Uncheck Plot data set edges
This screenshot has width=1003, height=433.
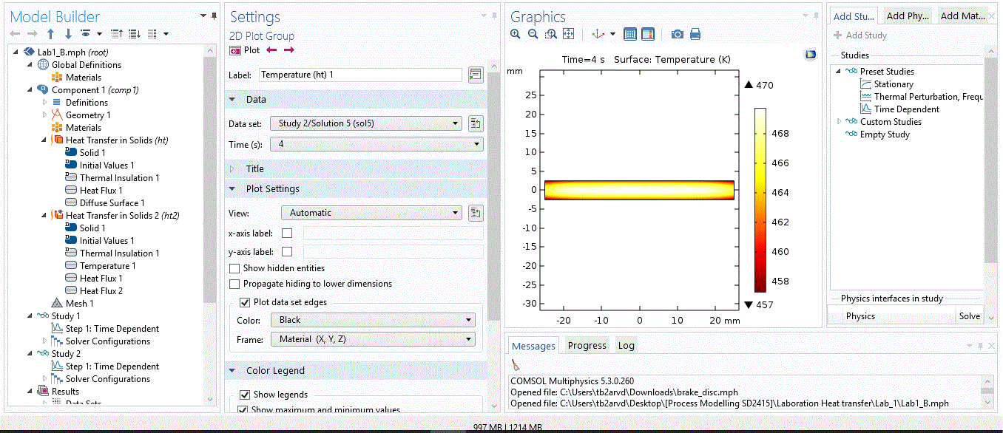click(246, 302)
